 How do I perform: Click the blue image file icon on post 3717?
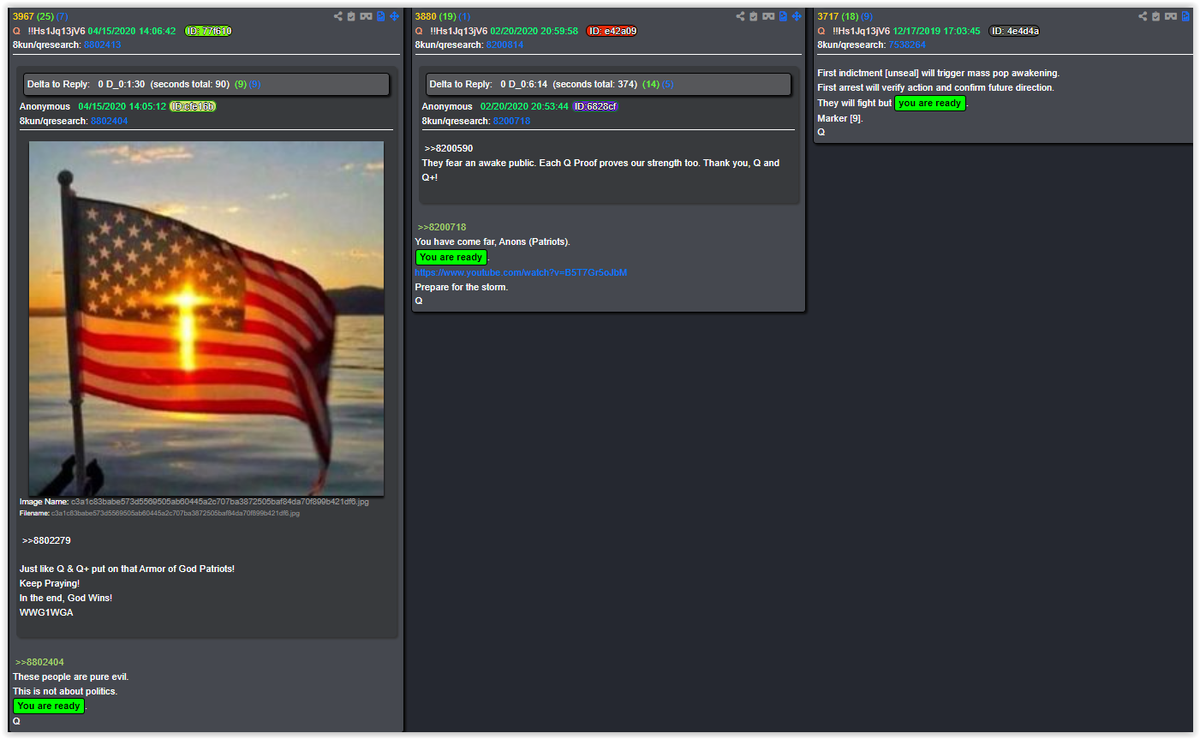click(x=1185, y=16)
